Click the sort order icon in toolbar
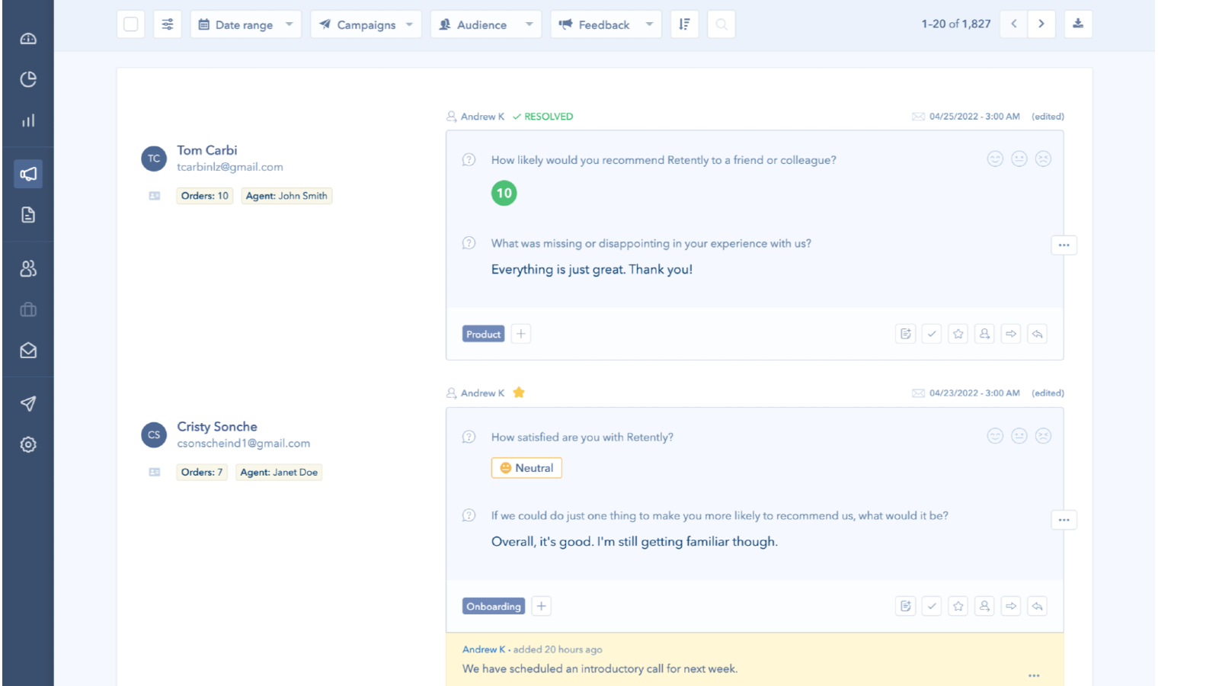This screenshot has height=686, width=1219. 684,24
